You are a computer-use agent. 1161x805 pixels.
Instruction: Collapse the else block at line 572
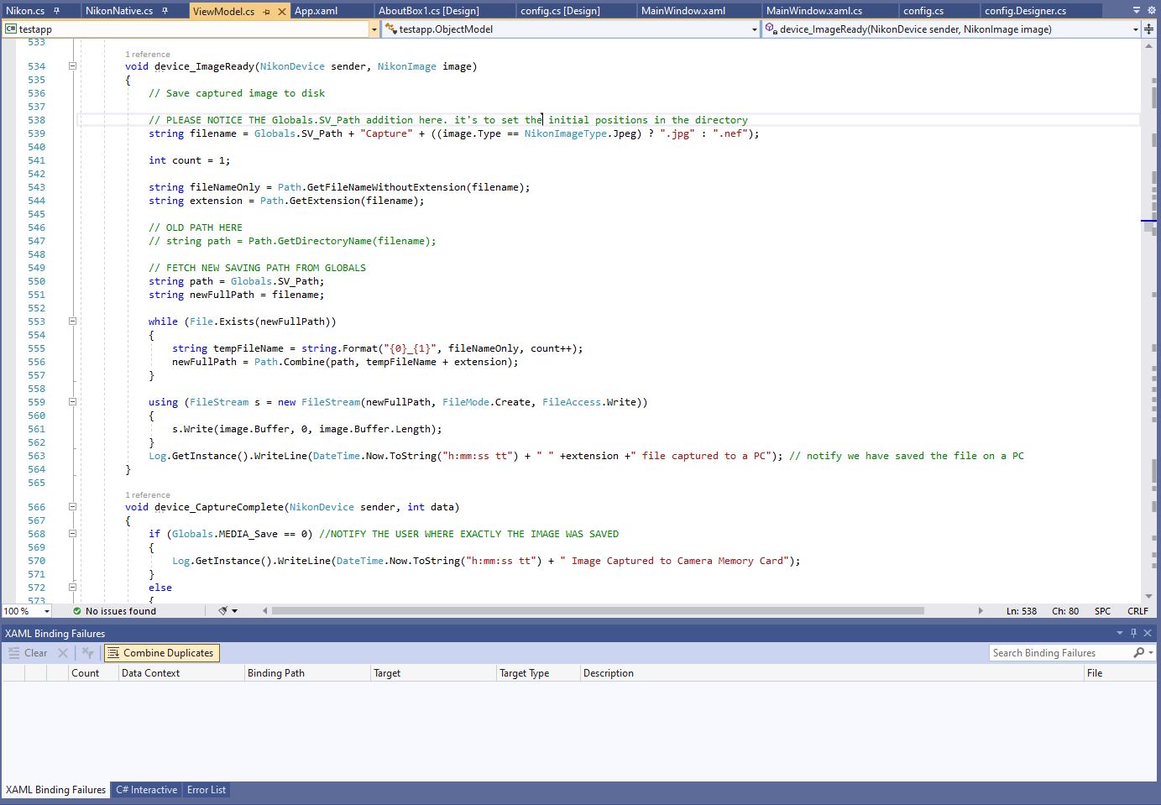point(72,588)
